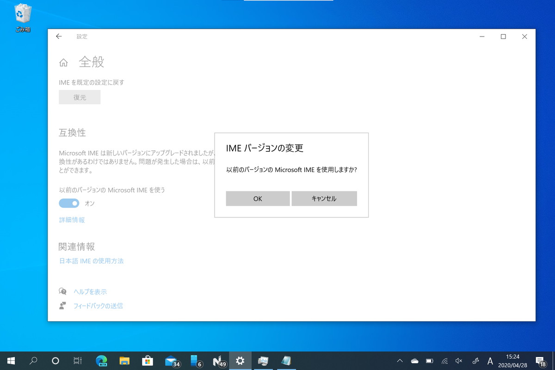The width and height of the screenshot is (555, 370).
Task: Confirm with OK in the IME dialog
Action: (258, 198)
